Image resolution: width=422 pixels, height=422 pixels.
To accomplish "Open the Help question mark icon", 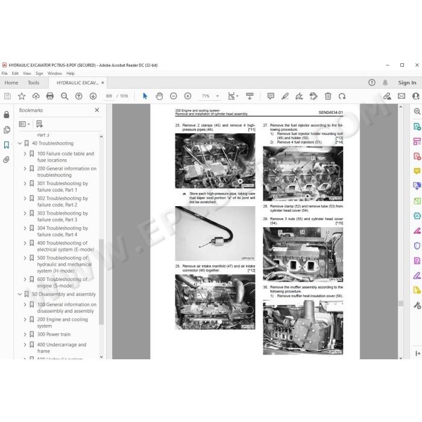I will (x=372, y=83).
